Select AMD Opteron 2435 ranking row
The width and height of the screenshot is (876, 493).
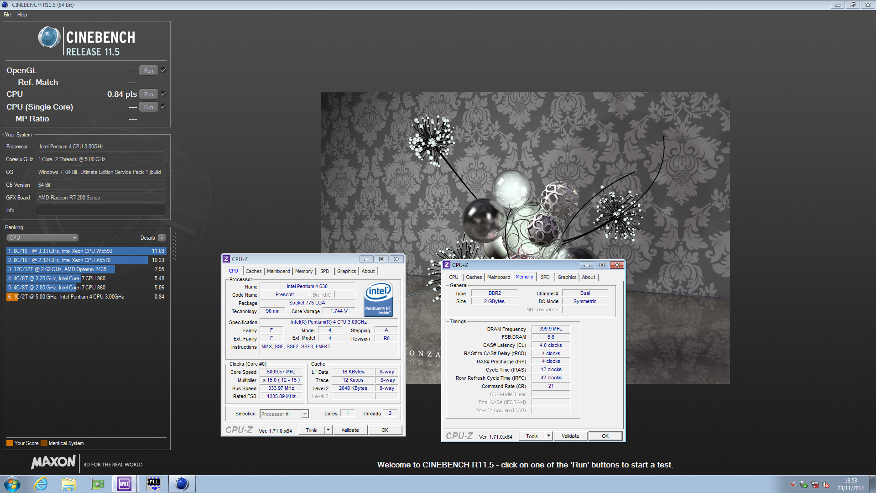(86, 269)
